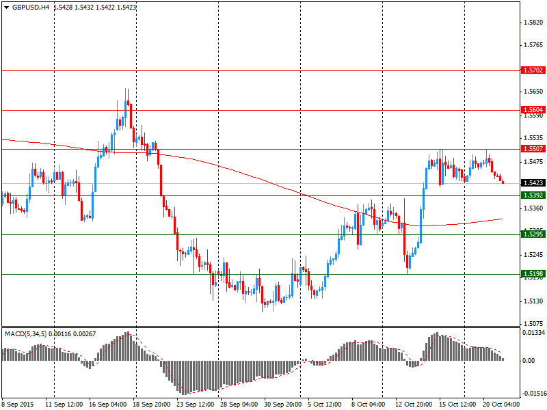This screenshot has width=547, height=410.
Task: Select the 1.5423 current price label
Action: pyautogui.click(x=533, y=183)
